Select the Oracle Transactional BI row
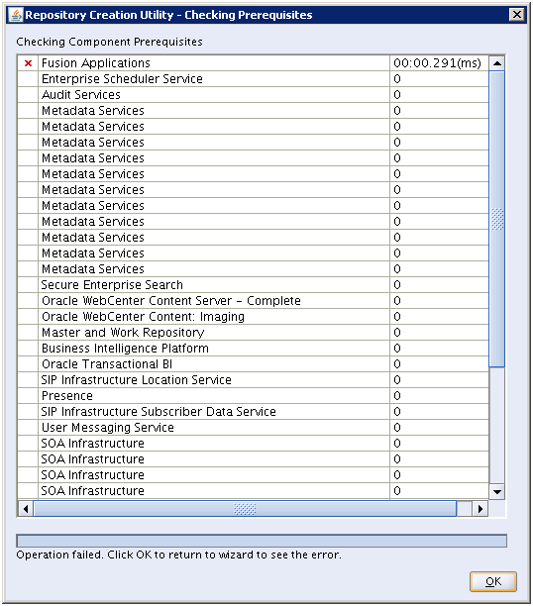This screenshot has height=606, width=533. (253, 364)
